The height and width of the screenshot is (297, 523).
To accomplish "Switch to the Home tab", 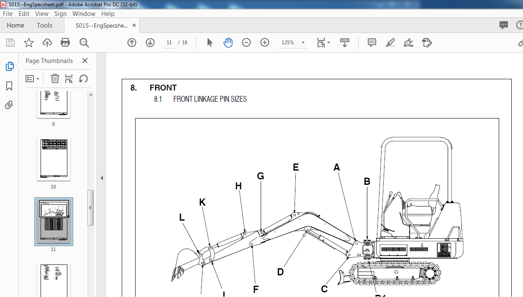I will tap(15, 25).
